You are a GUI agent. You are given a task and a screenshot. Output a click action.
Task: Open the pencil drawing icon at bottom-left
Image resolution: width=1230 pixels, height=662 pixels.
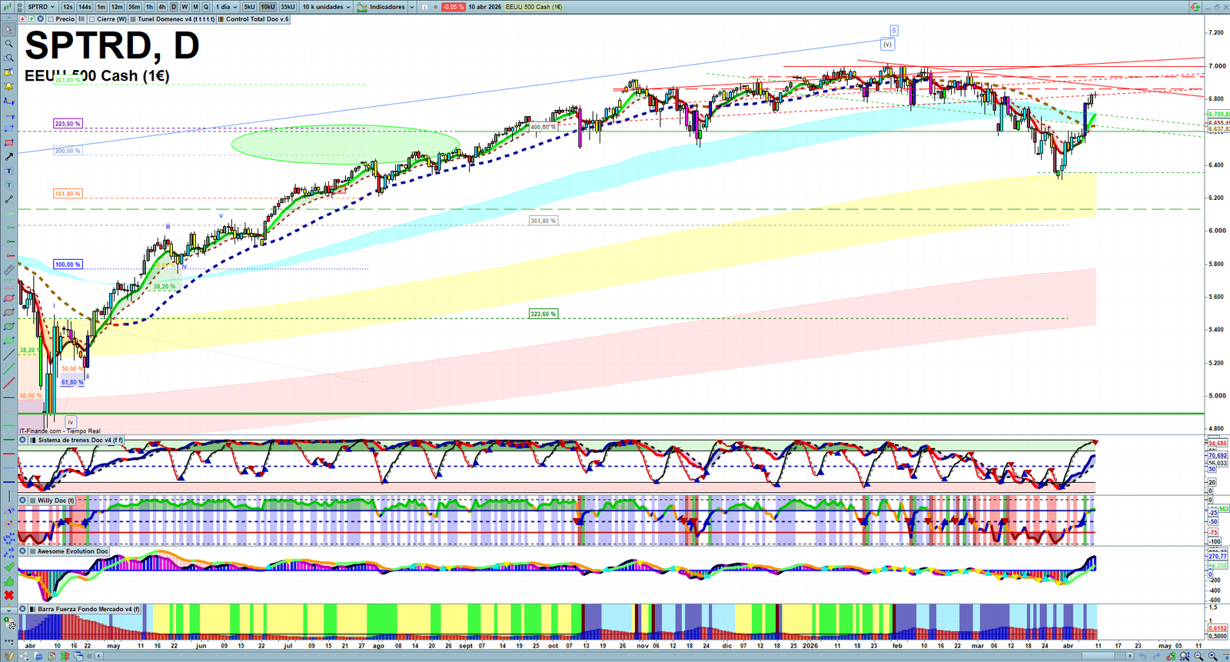click(10, 656)
